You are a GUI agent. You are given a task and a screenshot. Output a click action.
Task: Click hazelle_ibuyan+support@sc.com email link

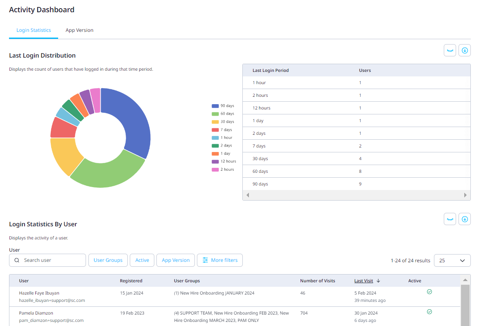[x=52, y=300]
